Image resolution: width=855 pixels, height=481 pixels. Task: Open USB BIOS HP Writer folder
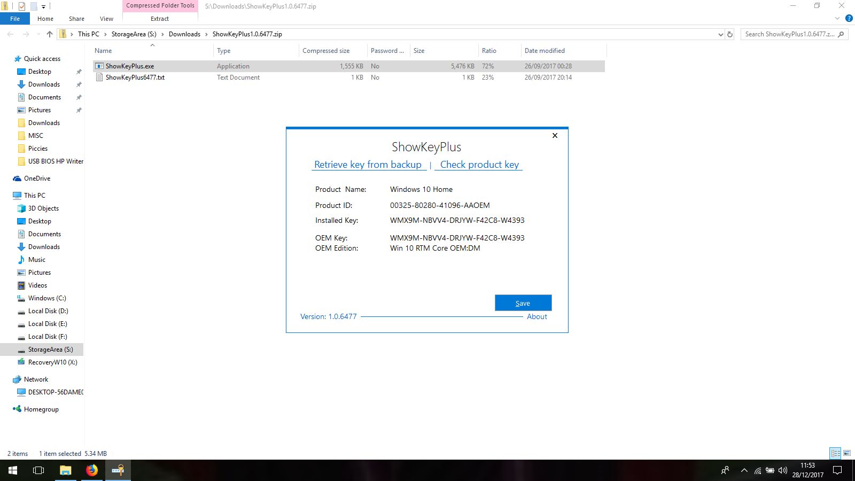[x=56, y=161]
